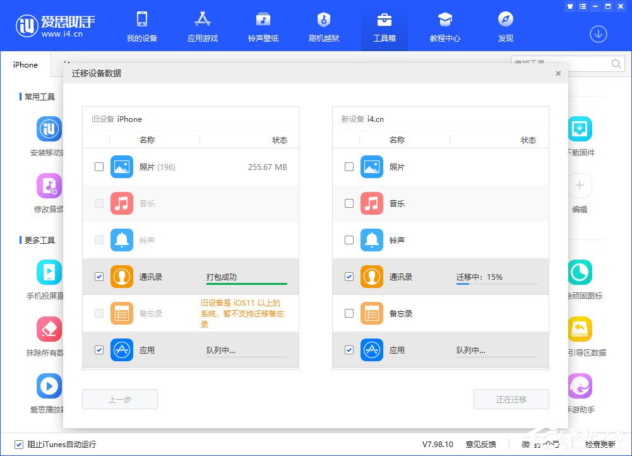Open the 手游助手 game assistant tool

click(x=580, y=385)
